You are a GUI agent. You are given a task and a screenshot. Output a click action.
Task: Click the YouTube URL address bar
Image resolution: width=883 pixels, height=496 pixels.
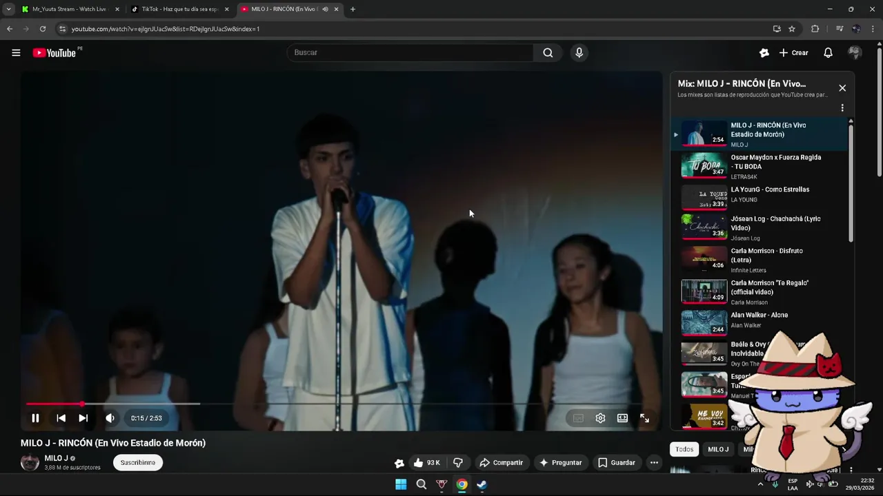click(414, 29)
